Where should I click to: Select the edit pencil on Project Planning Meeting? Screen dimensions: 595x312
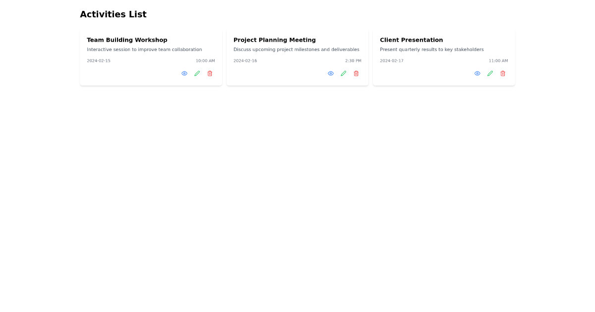pos(343,73)
